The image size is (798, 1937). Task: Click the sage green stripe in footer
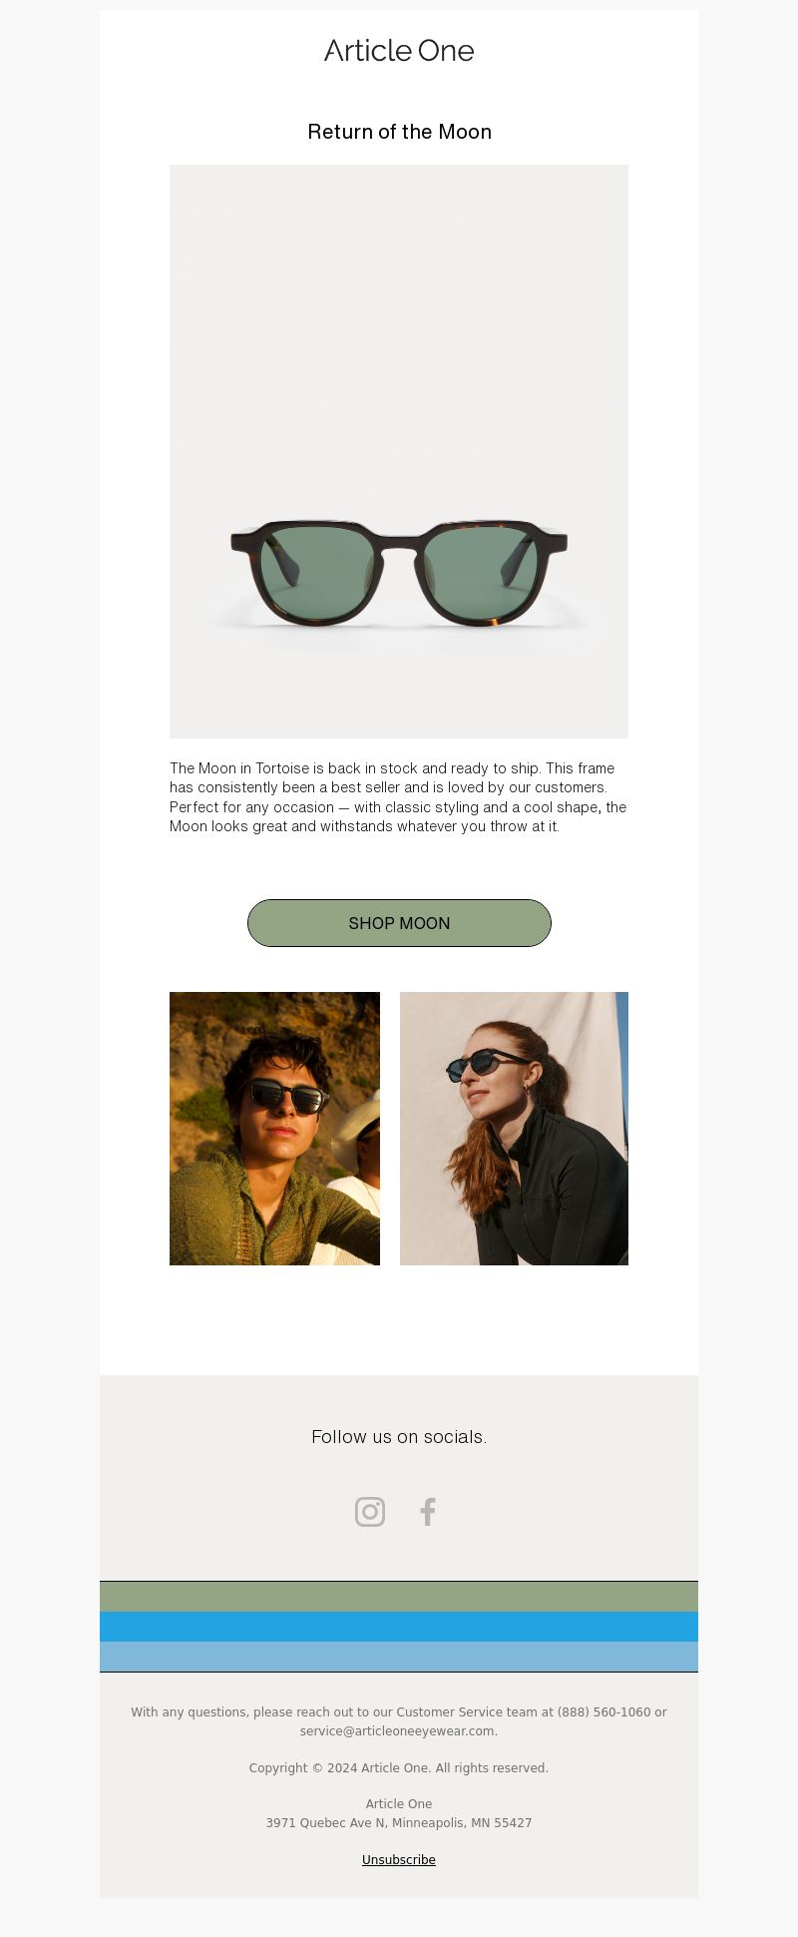click(399, 1597)
